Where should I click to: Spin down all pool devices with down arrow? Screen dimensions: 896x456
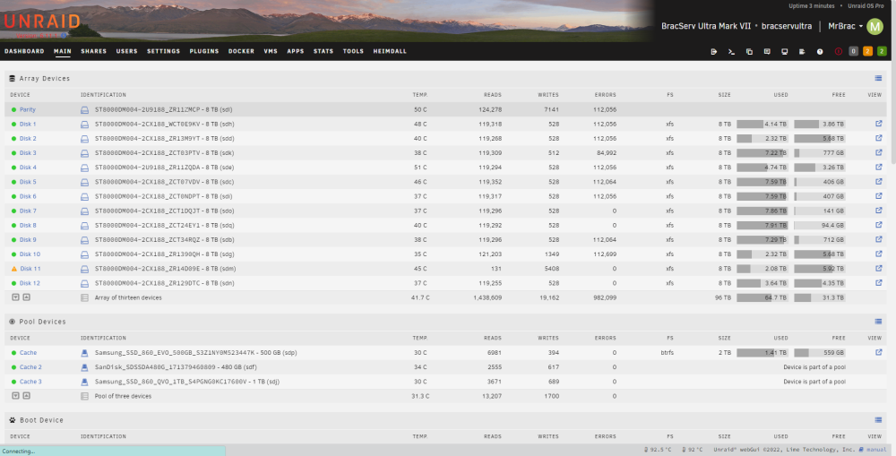[x=15, y=395]
